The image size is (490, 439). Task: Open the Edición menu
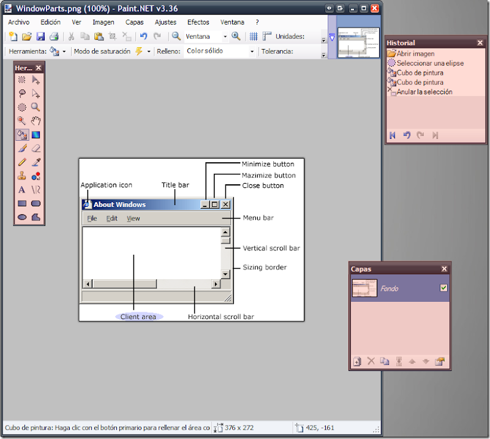(x=50, y=22)
